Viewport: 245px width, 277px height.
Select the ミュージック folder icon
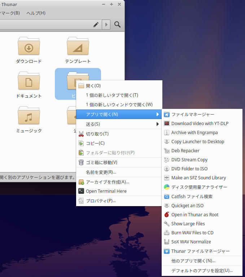pos(29,115)
